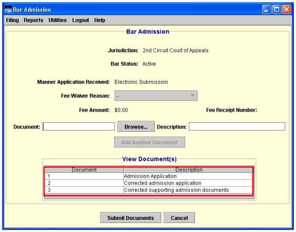Open document link 2
Image resolution: width=296 pixels, height=232 pixels.
click(49, 183)
